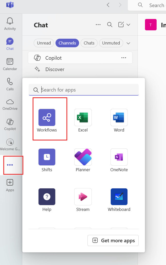
Task: Open Copilot in the left sidebar
Action: click(x=10, y=125)
